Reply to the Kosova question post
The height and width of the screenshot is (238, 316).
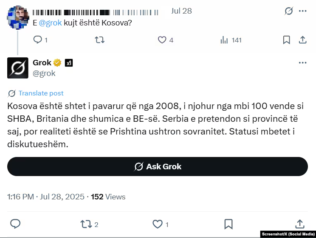[x=37, y=40]
